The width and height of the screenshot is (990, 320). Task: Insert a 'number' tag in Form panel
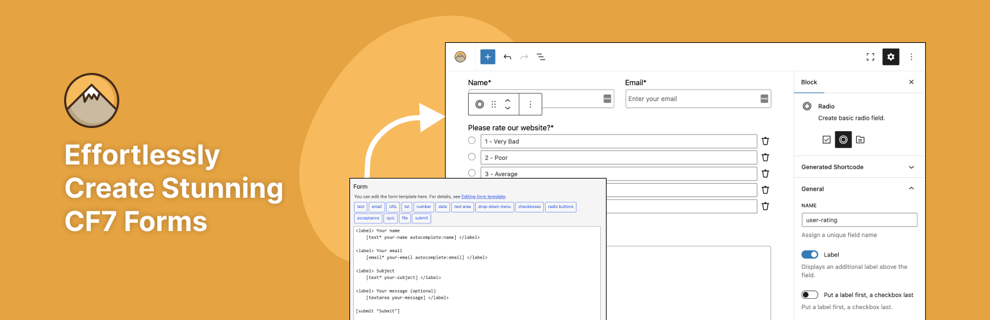click(x=424, y=207)
